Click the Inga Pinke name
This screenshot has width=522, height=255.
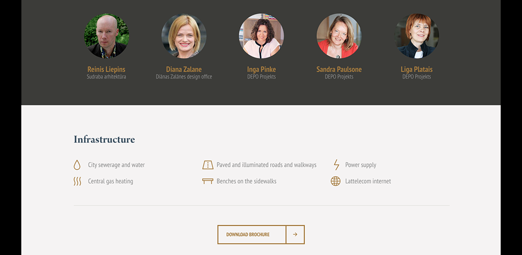coord(262,69)
